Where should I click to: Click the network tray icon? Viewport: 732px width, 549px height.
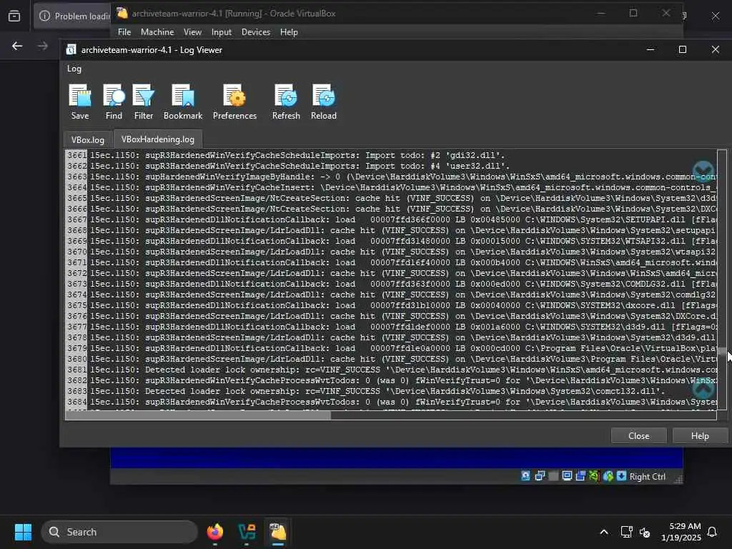tap(626, 532)
